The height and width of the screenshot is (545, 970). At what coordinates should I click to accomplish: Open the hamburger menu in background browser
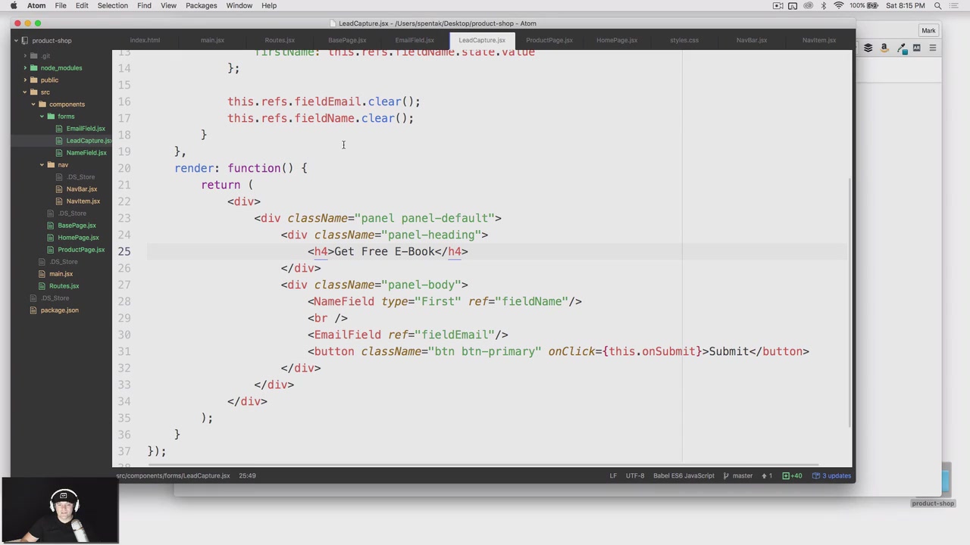[933, 48]
